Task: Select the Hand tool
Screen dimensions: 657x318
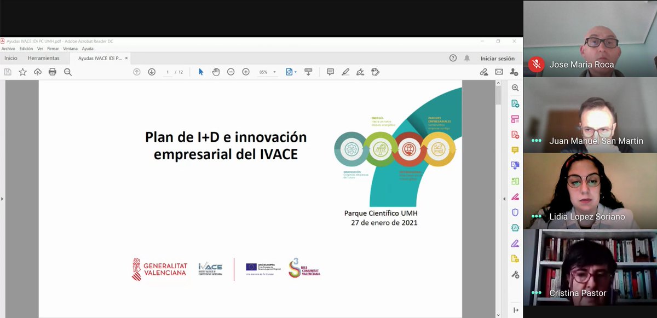Action: coord(216,72)
